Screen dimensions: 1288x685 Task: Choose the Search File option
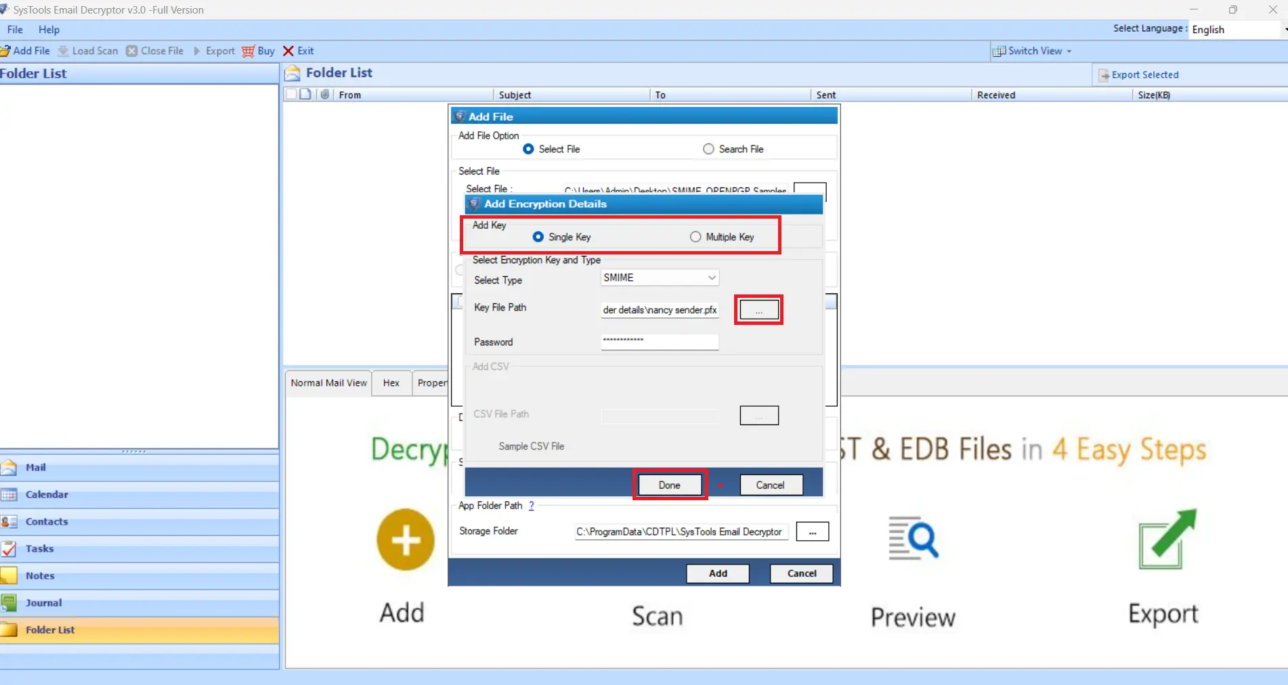[x=708, y=148]
